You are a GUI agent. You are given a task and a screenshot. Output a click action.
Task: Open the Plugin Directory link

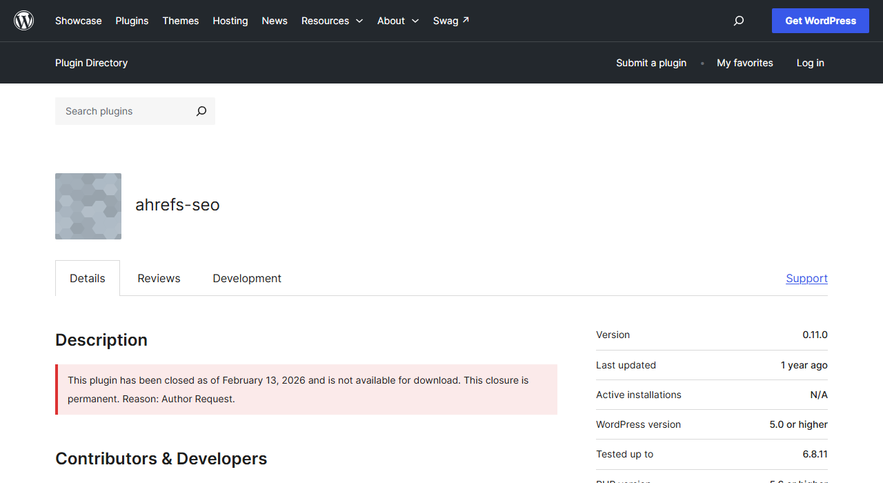tap(92, 63)
